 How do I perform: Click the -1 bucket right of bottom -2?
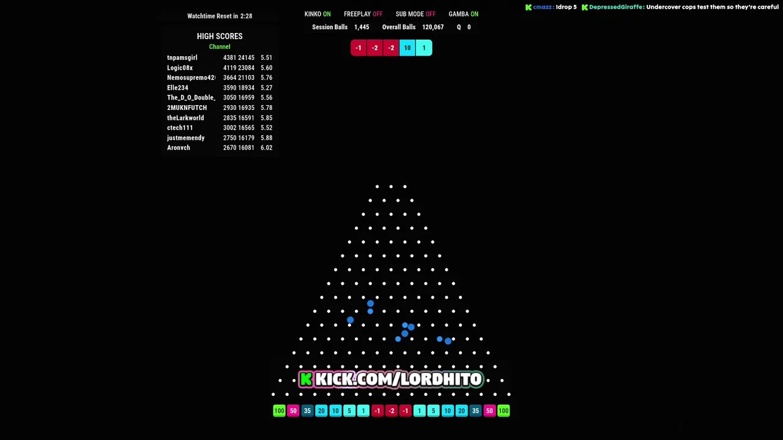[405, 411]
